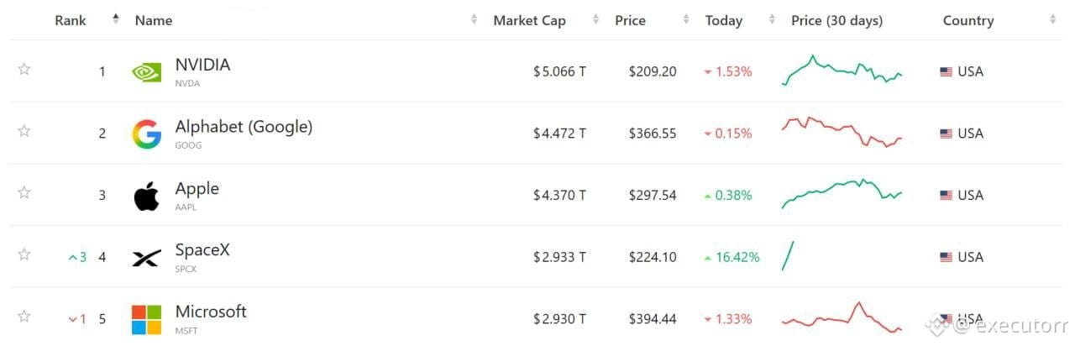Toggle the favorite star for Apple

click(24, 193)
